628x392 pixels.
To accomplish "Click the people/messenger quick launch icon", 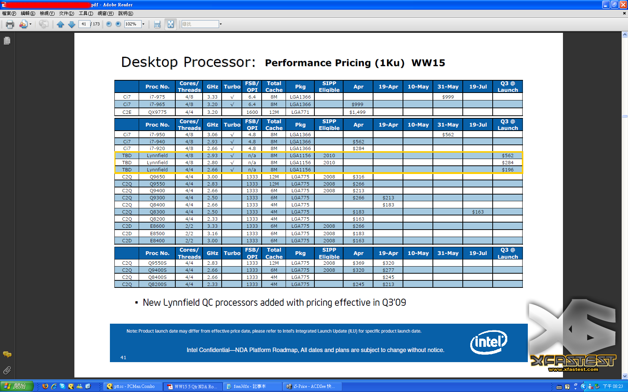I will 79,386.
